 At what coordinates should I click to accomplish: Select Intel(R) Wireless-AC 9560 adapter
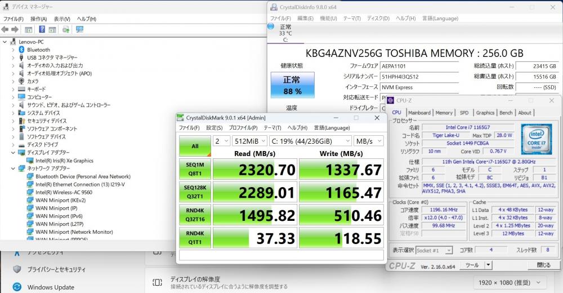point(64,192)
